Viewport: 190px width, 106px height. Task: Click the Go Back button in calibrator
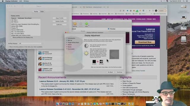(x=110, y=72)
